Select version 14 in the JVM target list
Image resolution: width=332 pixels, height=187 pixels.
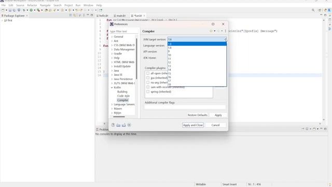pos(197,70)
